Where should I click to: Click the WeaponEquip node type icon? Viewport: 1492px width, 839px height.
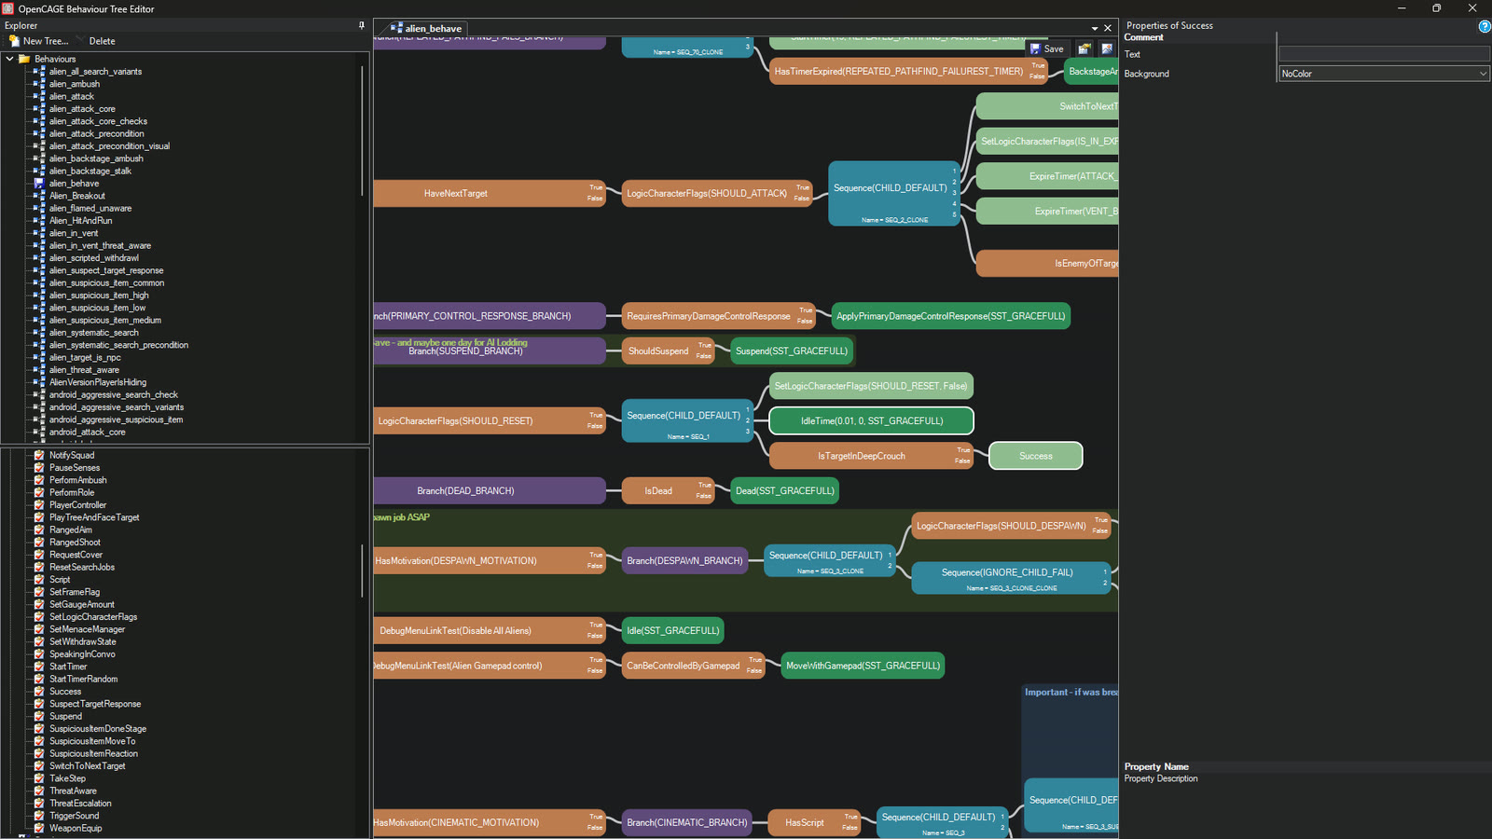pyautogui.click(x=39, y=829)
